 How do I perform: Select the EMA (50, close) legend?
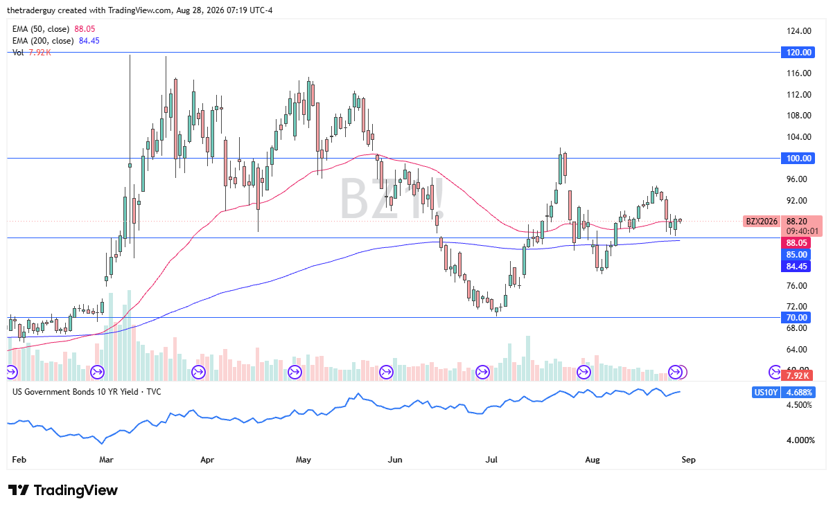[x=54, y=29]
